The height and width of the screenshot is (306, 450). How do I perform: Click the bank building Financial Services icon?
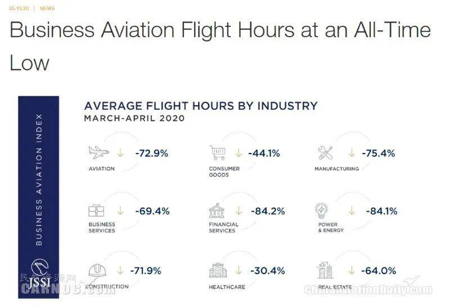pos(217,211)
